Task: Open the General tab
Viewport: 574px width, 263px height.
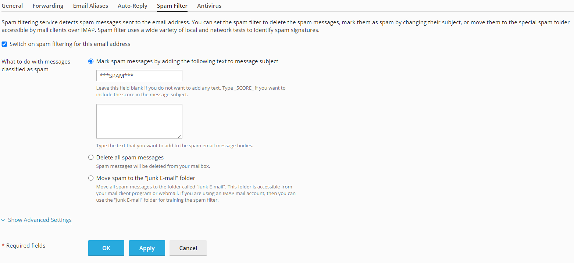Action: click(12, 6)
